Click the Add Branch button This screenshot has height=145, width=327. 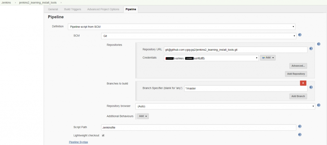pos(298,96)
